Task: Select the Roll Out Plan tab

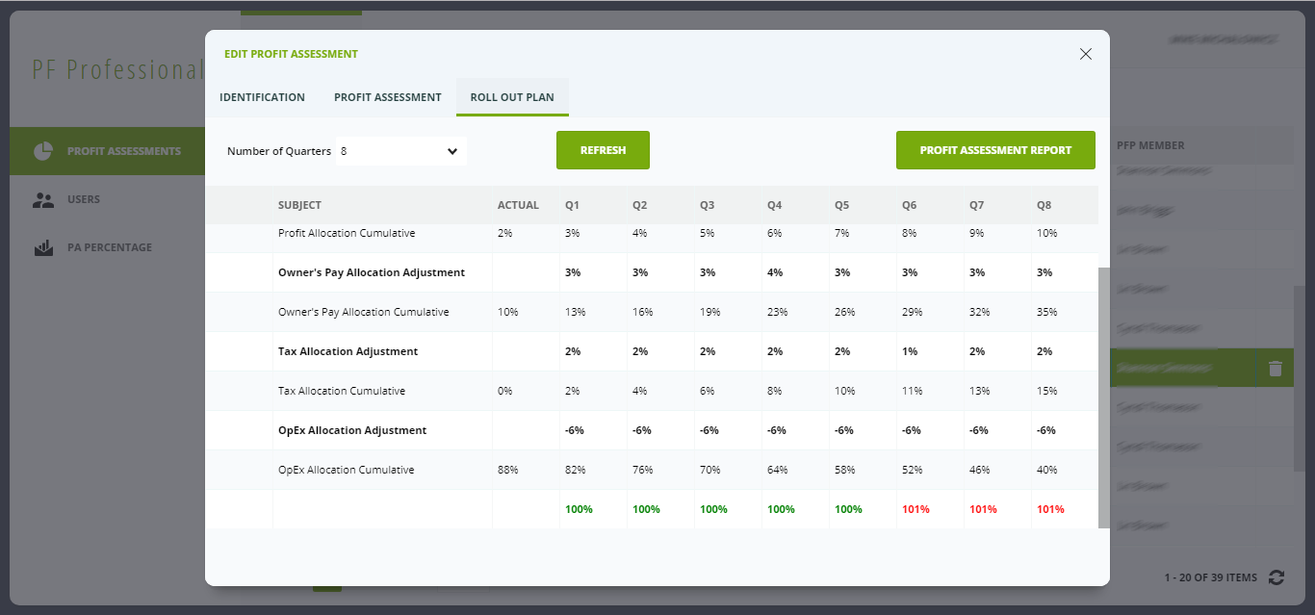Action: [512, 96]
